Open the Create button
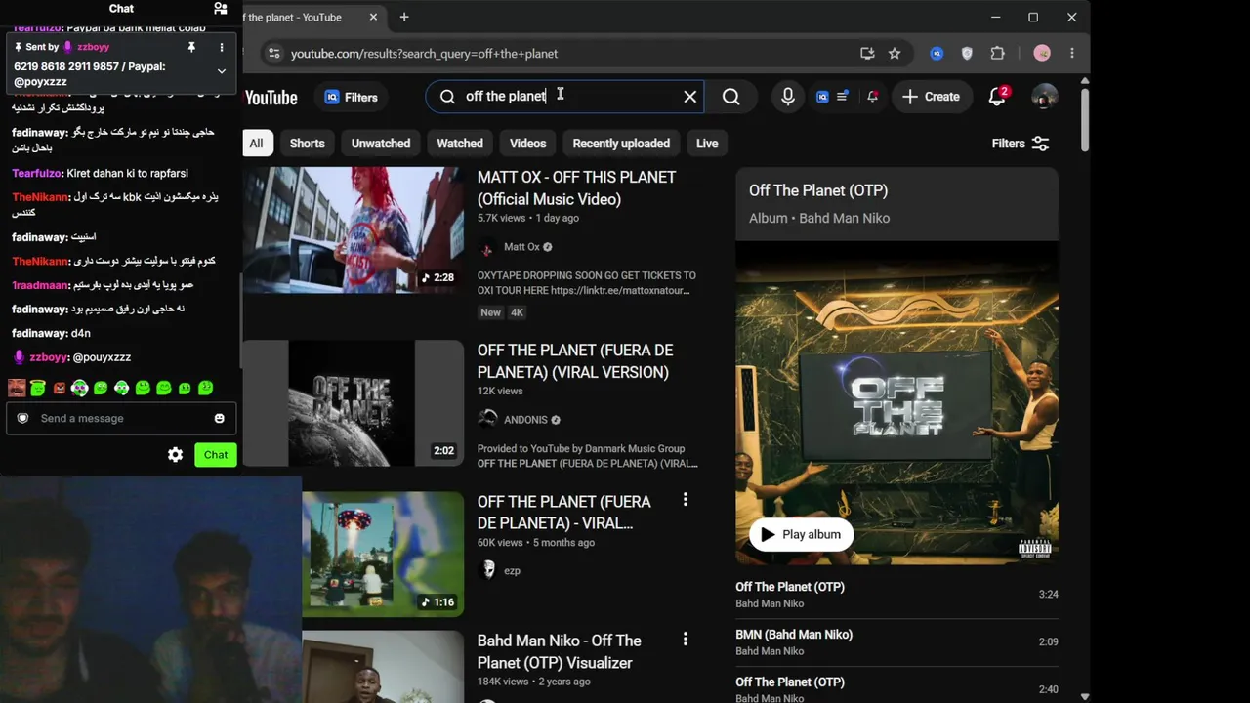The width and height of the screenshot is (1250, 703). click(x=931, y=97)
